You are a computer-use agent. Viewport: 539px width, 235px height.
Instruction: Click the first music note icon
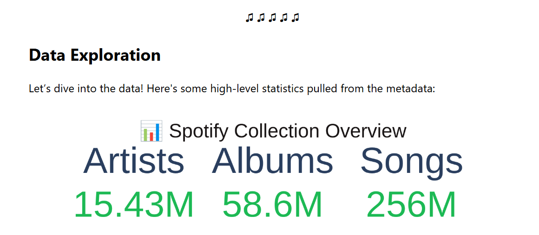click(250, 18)
